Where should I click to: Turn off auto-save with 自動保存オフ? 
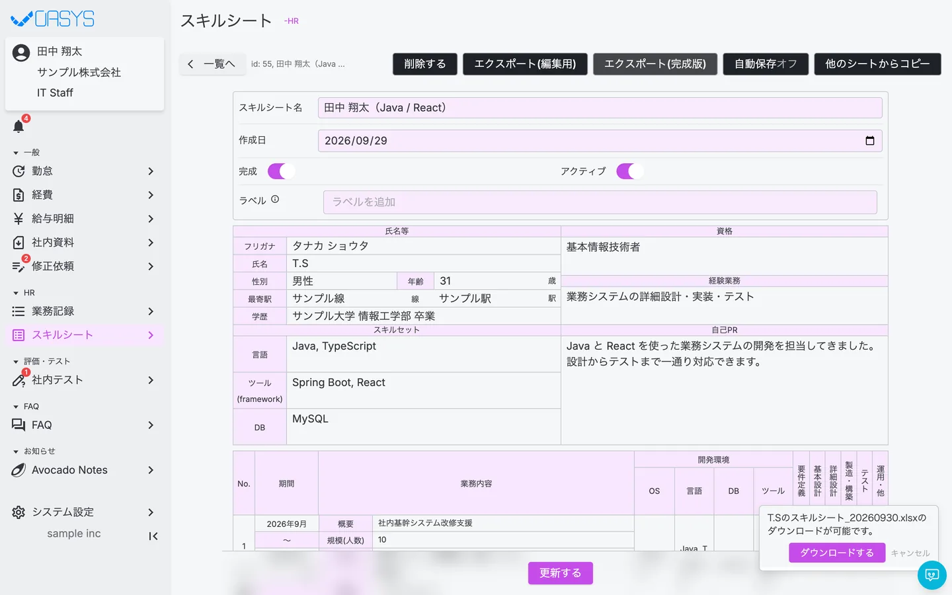click(x=766, y=64)
